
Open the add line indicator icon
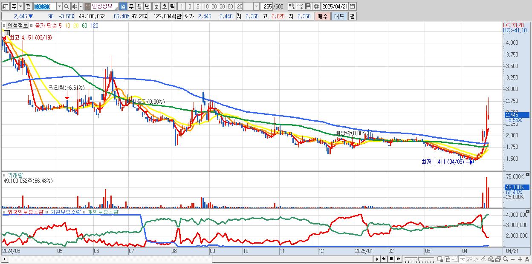[300, 6]
